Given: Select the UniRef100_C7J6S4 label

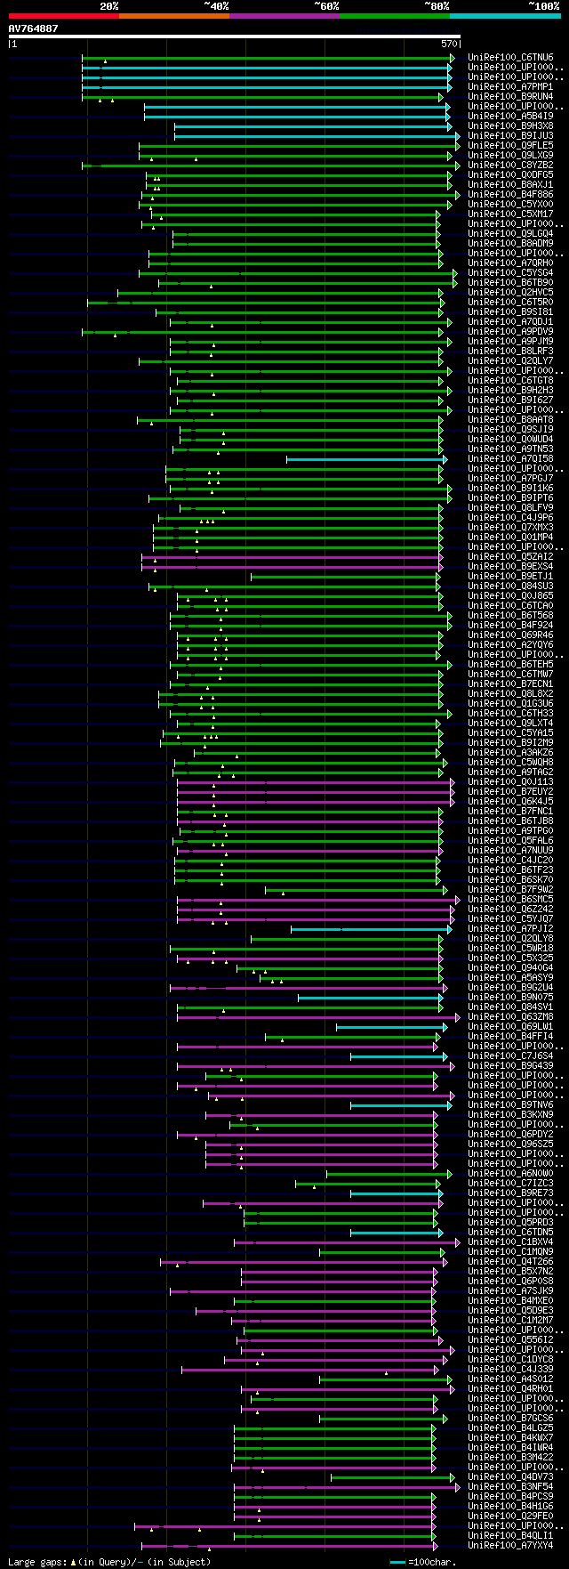Looking at the screenshot, I should [x=510, y=1055].
